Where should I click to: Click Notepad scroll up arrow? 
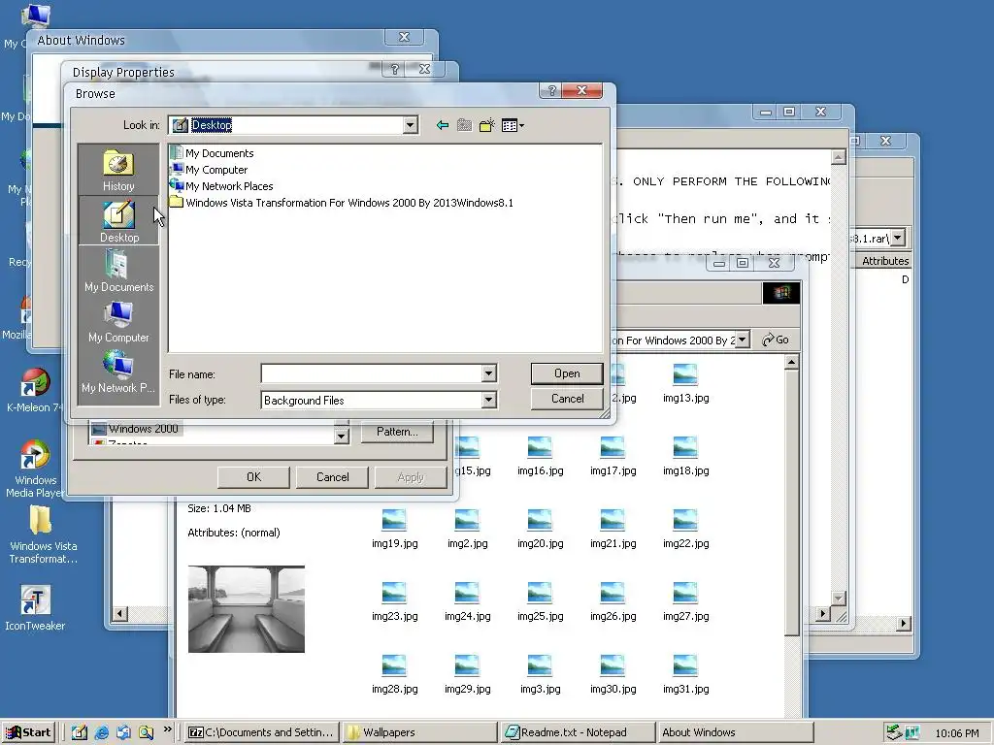pos(838,157)
